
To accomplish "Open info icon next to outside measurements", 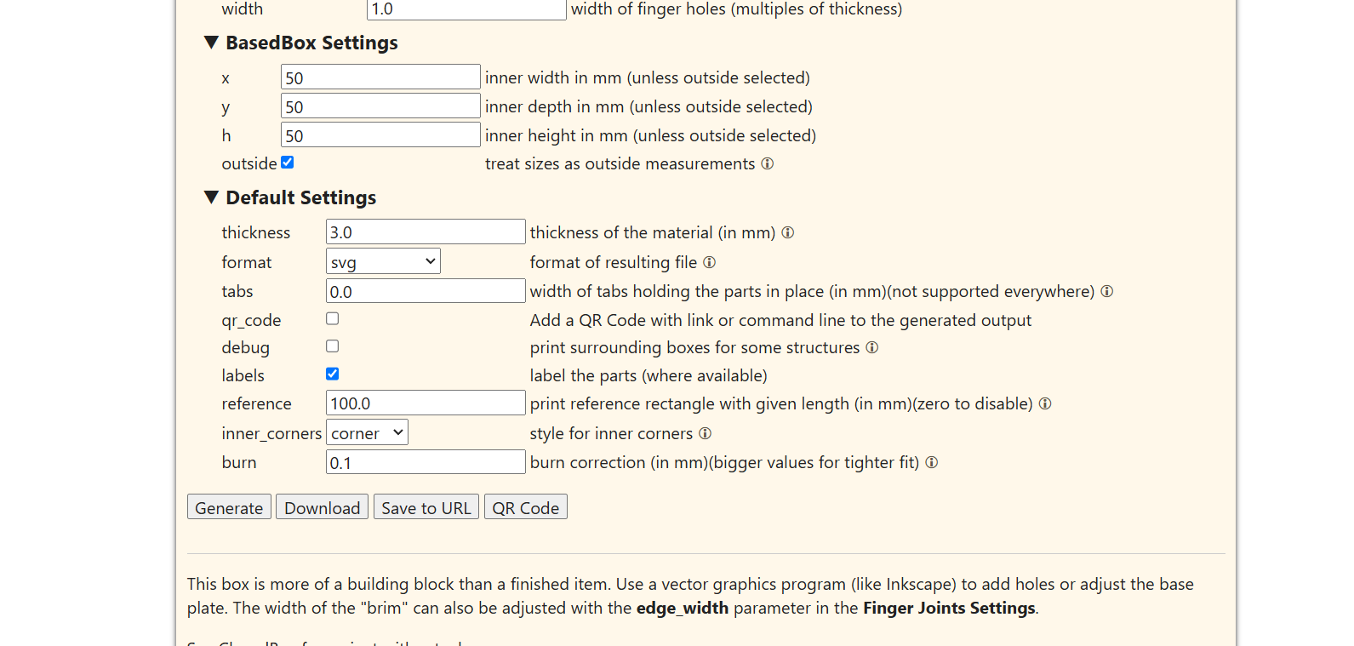I will pos(767,163).
